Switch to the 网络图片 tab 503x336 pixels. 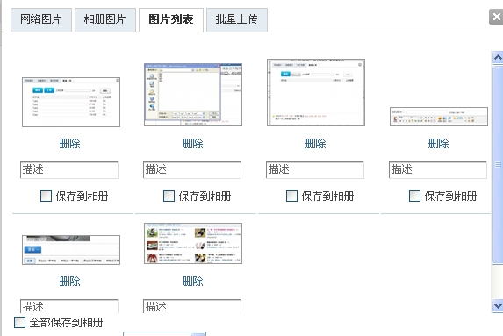[x=41, y=20]
